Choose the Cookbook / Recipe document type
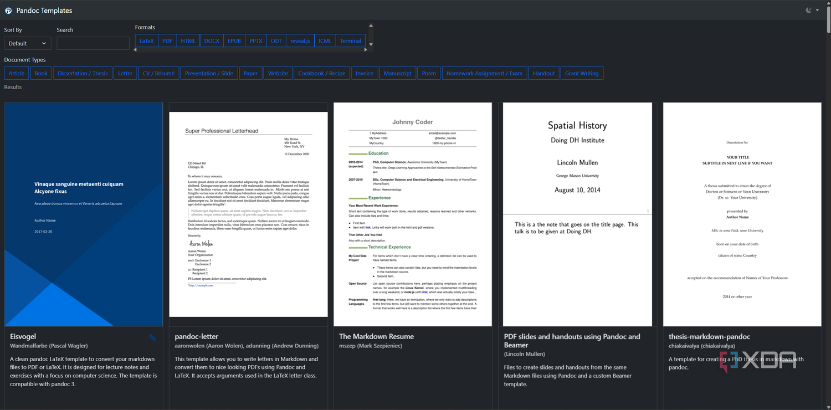The width and height of the screenshot is (831, 410). (x=322, y=73)
